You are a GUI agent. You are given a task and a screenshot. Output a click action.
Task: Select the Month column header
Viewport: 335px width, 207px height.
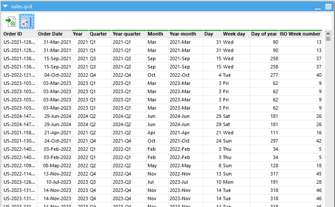click(158, 34)
